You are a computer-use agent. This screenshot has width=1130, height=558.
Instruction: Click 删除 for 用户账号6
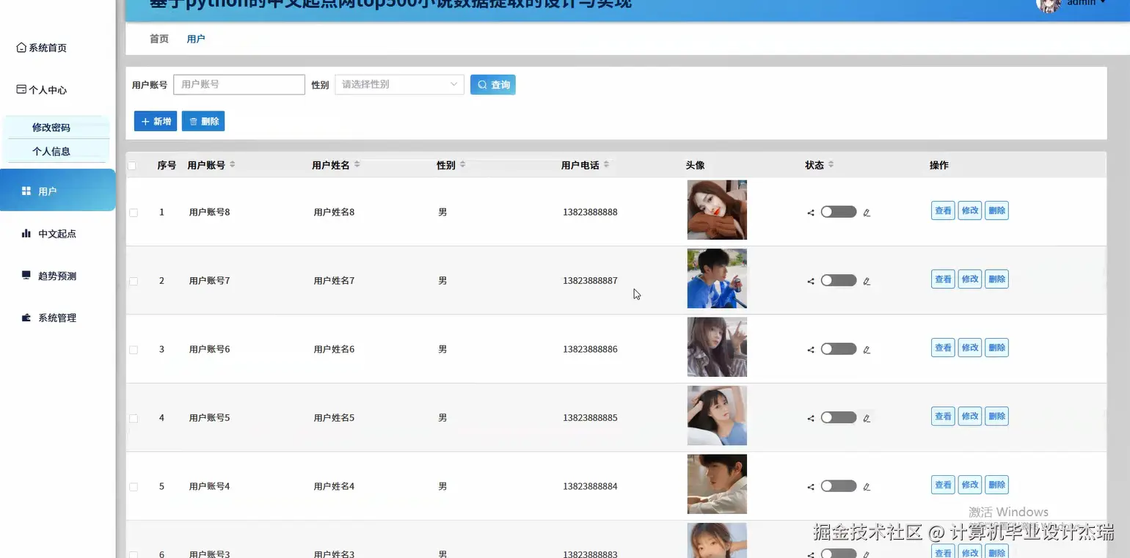[996, 348]
